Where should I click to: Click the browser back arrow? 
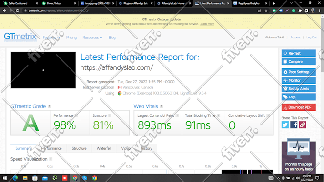[x=4, y=10]
